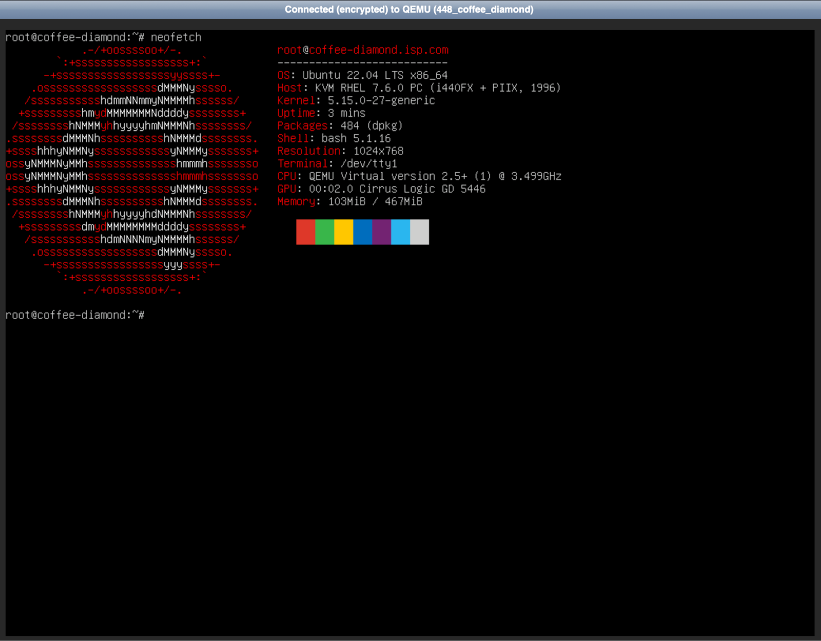Click the typed 'neofetch' command text
Screen dimensions: 821x641
click(176, 37)
